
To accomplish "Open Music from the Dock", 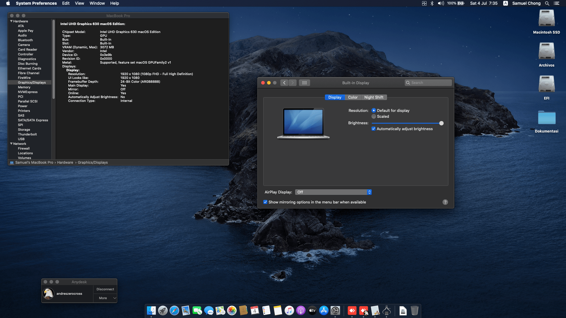I will 289,310.
